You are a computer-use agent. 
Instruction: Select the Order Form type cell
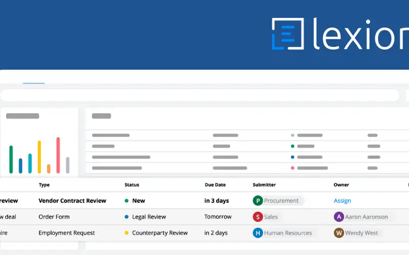[x=54, y=217]
